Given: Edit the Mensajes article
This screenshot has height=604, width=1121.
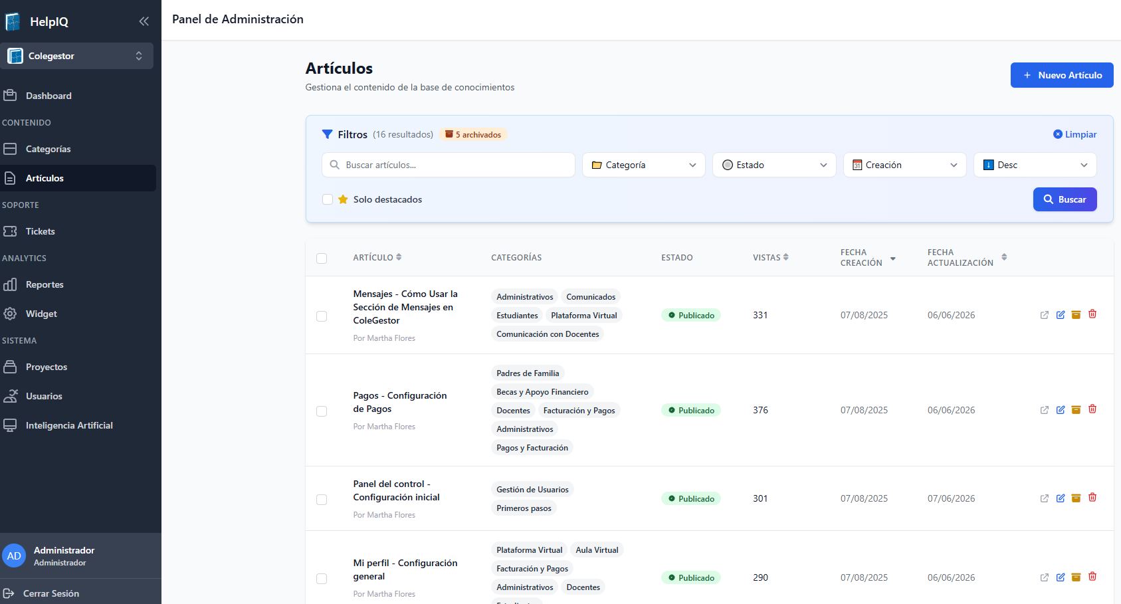Looking at the screenshot, I should (1061, 315).
